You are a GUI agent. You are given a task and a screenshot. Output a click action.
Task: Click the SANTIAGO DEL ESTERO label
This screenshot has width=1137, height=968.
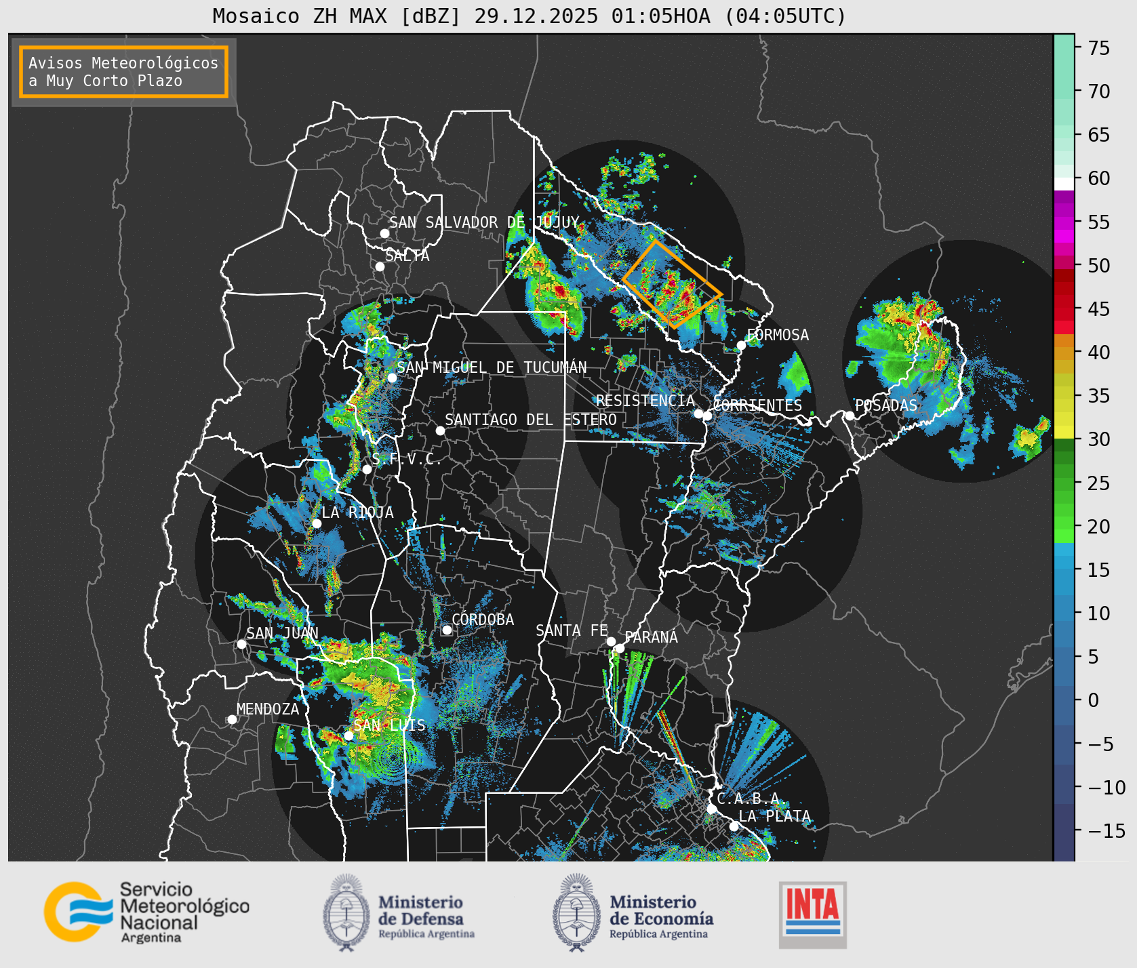pyautogui.click(x=531, y=420)
